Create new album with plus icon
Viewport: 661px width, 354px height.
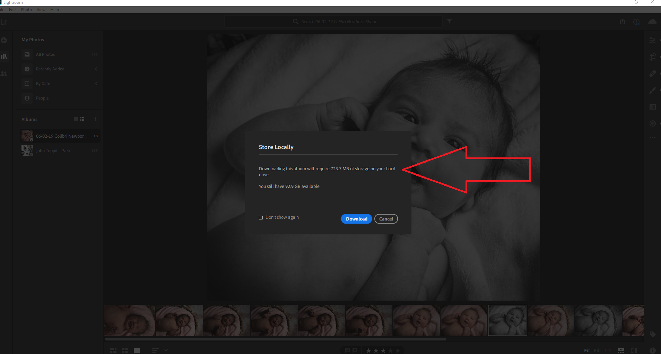click(95, 119)
